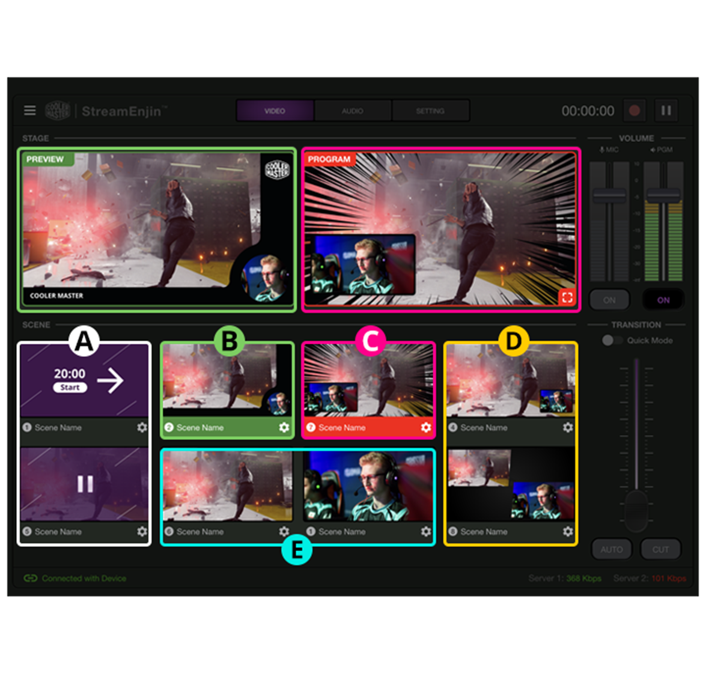The width and height of the screenshot is (706, 673).
Task: Click the transition T-bar slider handle
Action: click(636, 511)
